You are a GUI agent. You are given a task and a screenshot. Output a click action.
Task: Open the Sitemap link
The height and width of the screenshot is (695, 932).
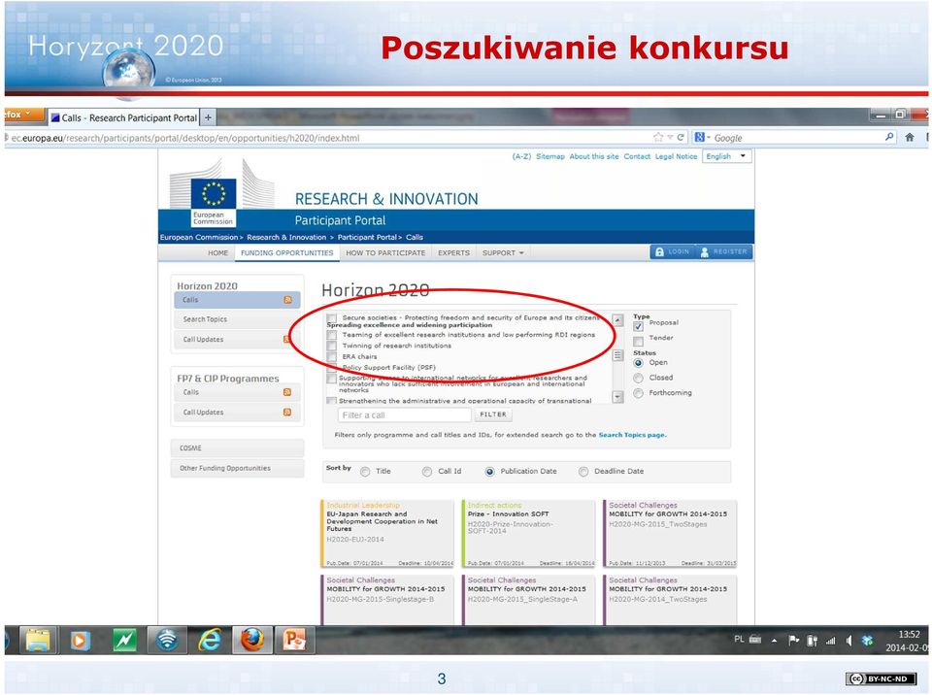(x=550, y=156)
